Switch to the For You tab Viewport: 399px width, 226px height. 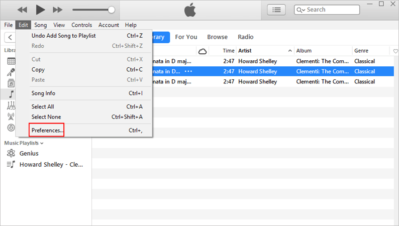click(x=186, y=37)
